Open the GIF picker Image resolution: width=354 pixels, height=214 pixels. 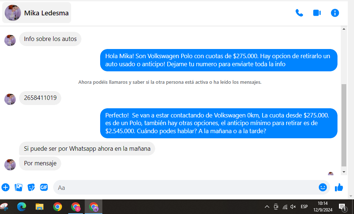(x=44, y=187)
